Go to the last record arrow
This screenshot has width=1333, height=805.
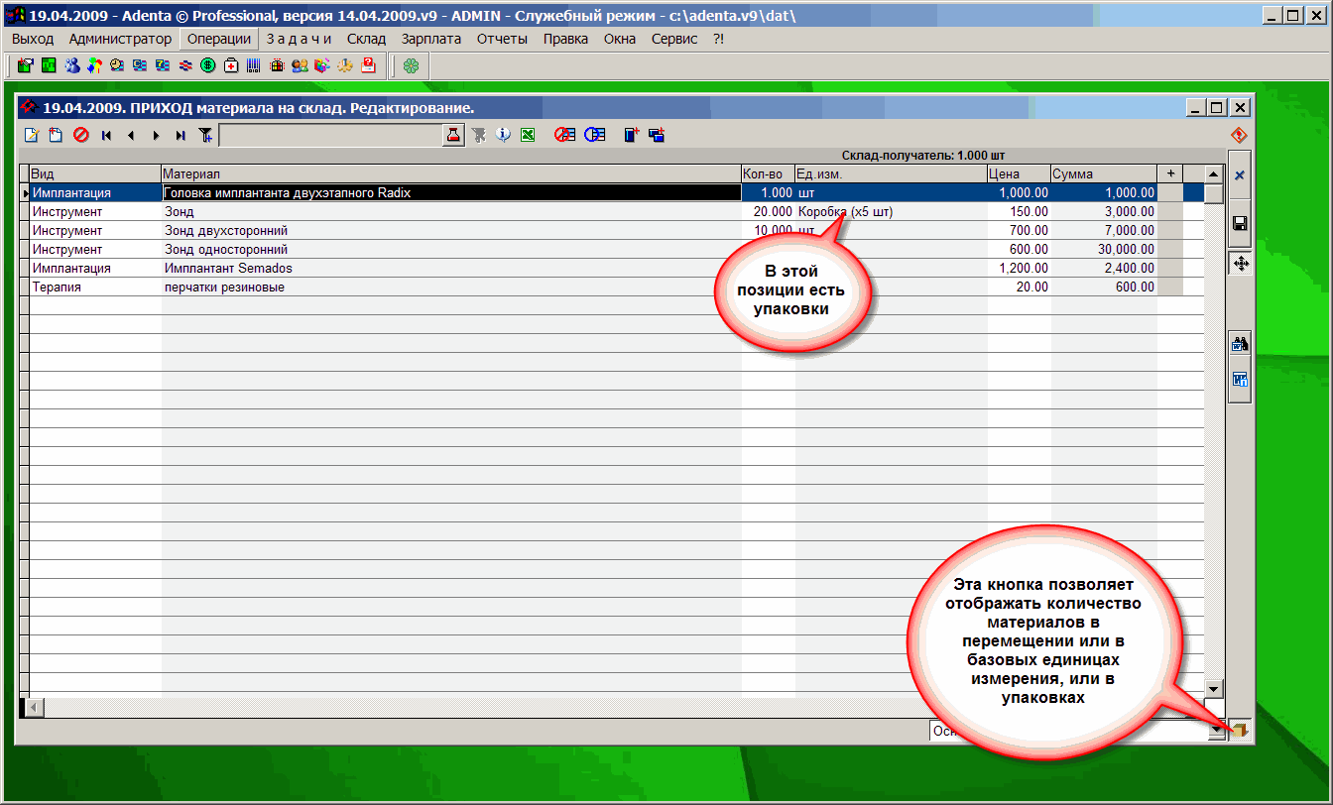180,135
